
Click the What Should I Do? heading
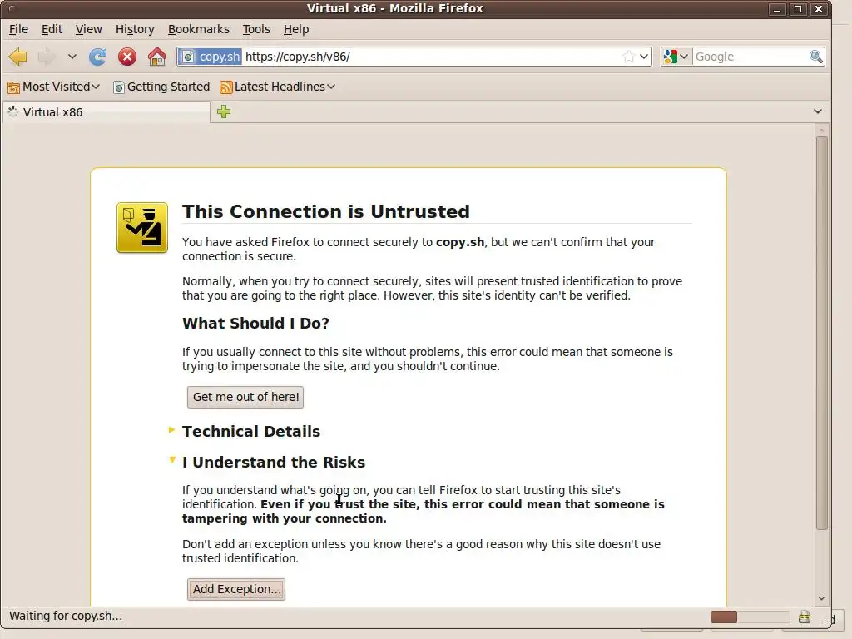(256, 324)
